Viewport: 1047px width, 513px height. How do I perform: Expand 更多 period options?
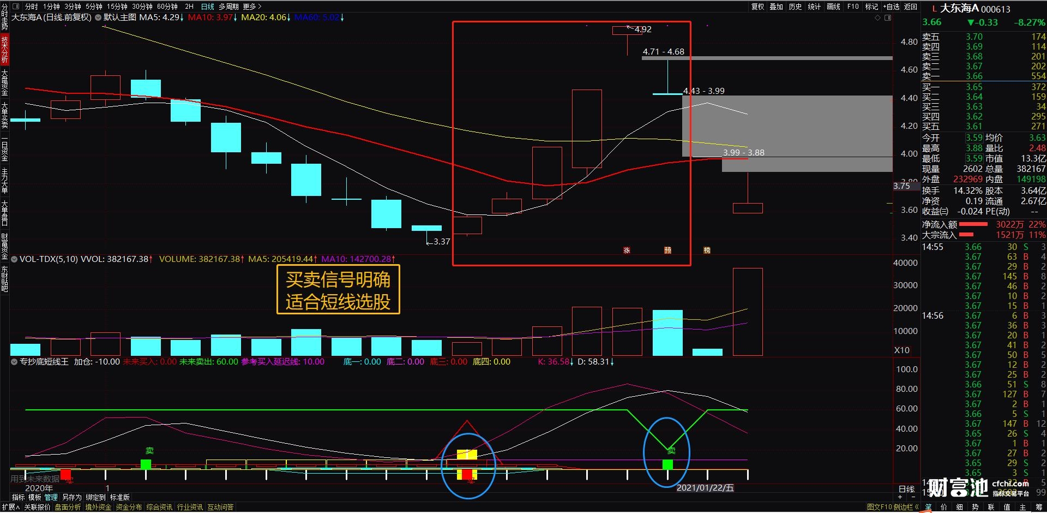click(x=252, y=7)
